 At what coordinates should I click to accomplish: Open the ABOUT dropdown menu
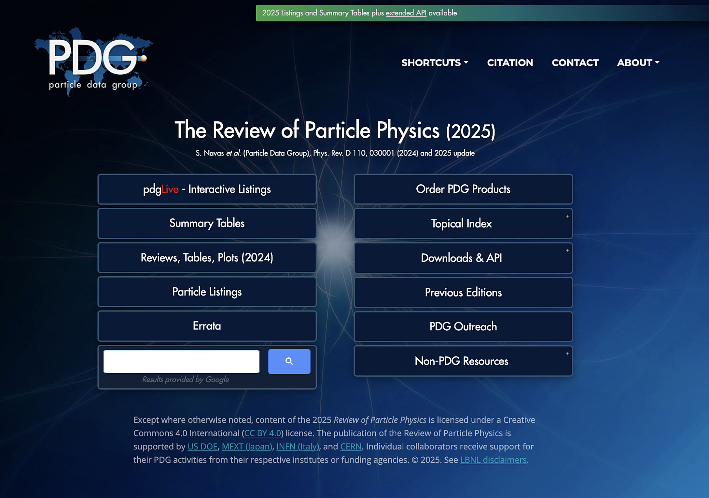point(638,62)
